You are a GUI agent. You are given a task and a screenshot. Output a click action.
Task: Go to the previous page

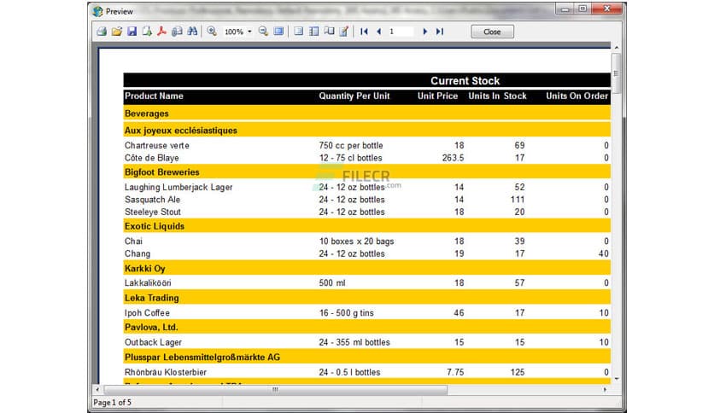pos(379,32)
